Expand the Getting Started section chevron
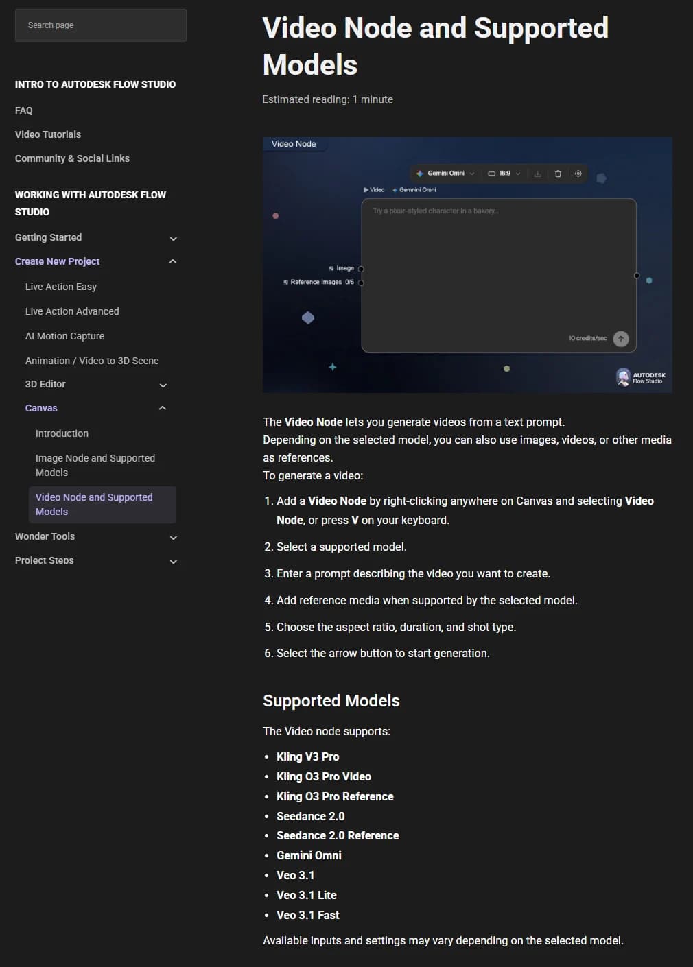 click(173, 238)
